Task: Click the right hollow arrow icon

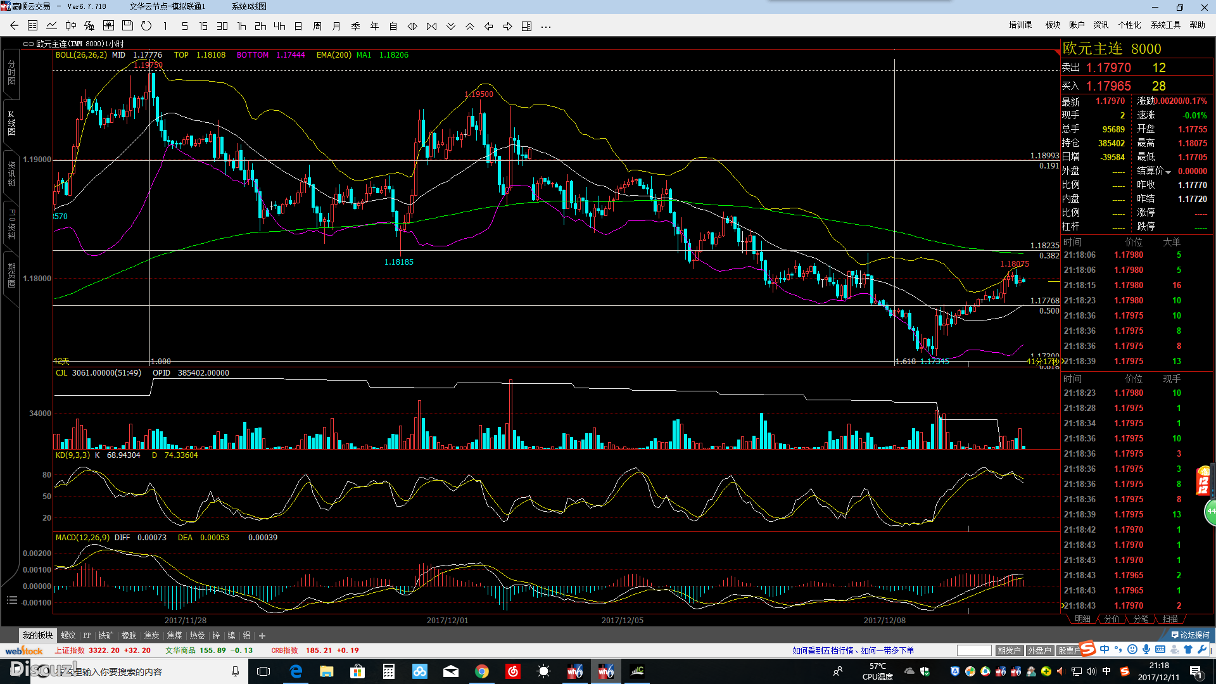Action: coord(507,26)
